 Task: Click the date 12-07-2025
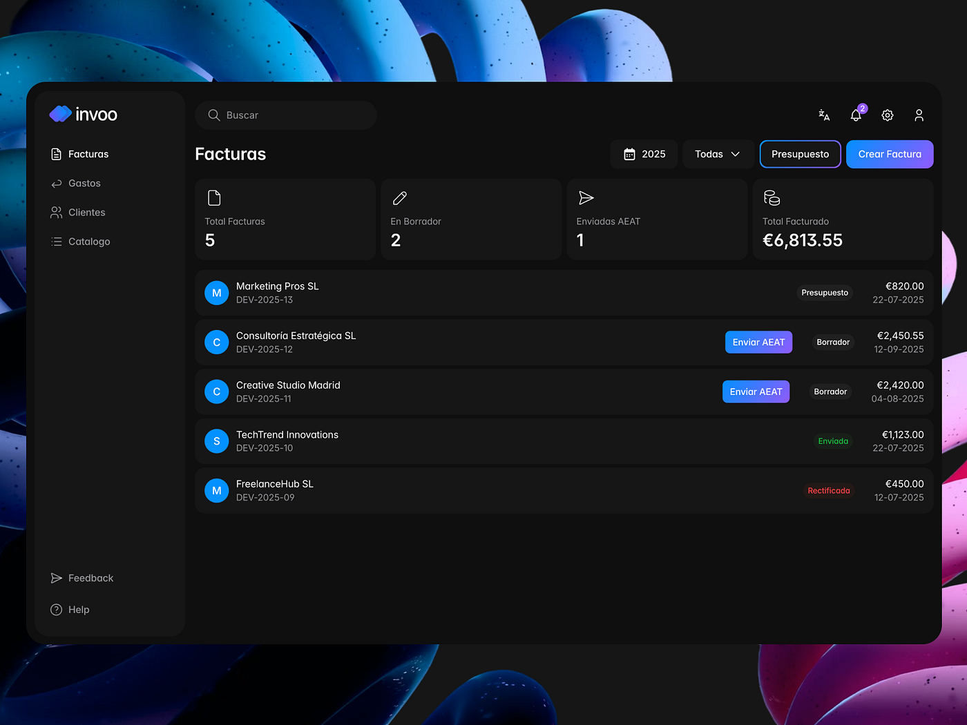[899, 497]
